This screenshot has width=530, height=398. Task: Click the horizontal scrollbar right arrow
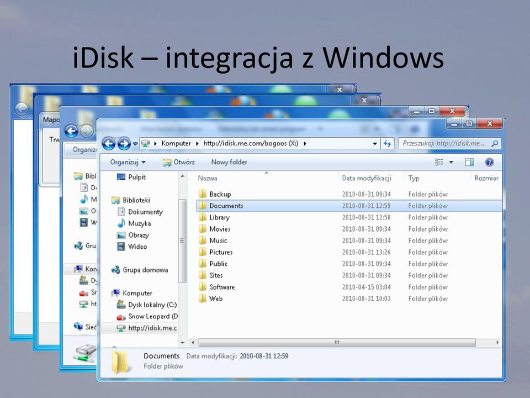click(497, 343)
